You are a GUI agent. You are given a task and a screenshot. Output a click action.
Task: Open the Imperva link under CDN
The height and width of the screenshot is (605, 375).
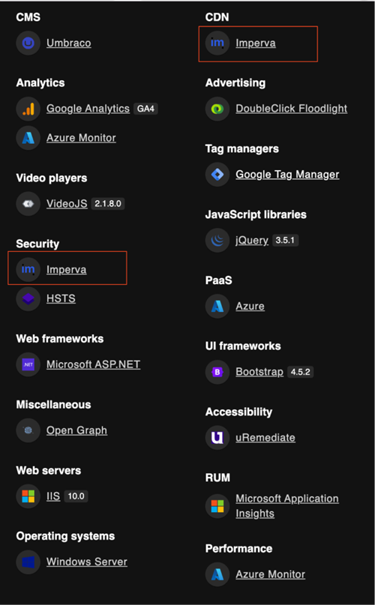(256, 43)
